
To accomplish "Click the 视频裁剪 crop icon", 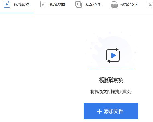I will coord(43,4).
